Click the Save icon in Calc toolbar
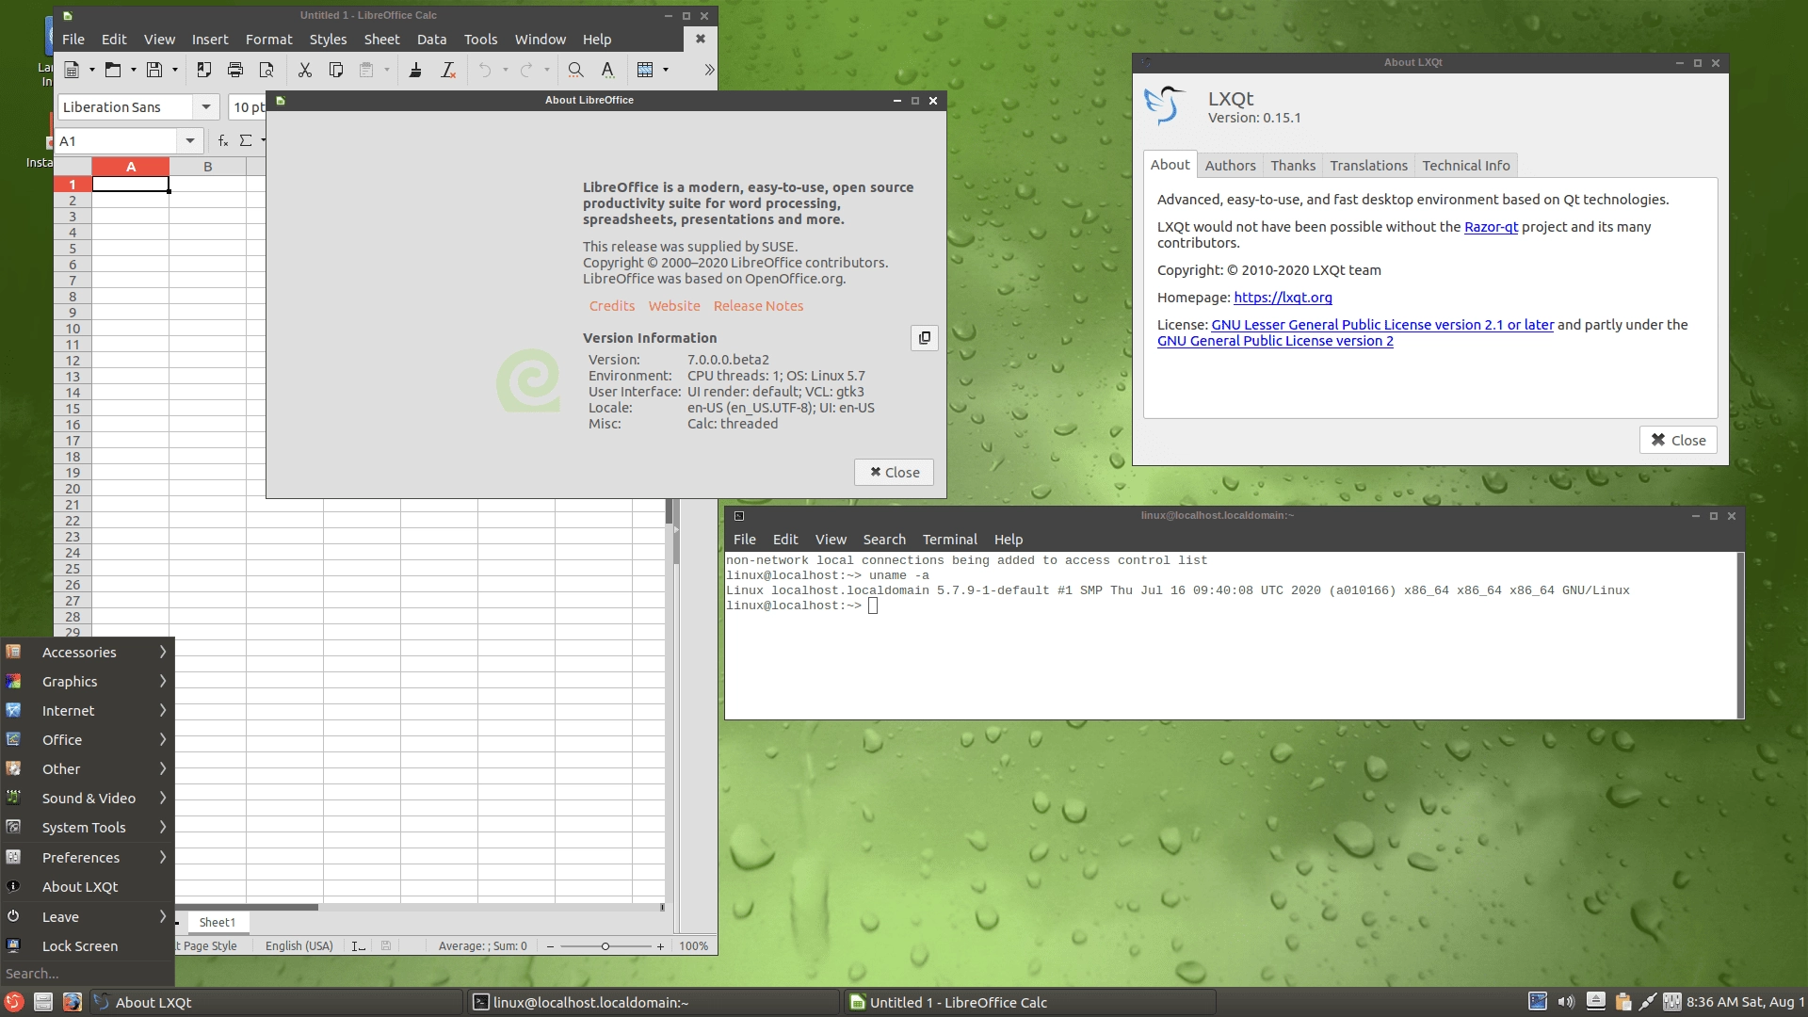The width and height of the screenshot is (1808, 1017). (x=154, y=70)
